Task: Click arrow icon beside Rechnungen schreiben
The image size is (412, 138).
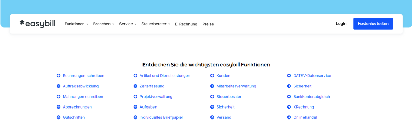Action: [x=58, y=76]
